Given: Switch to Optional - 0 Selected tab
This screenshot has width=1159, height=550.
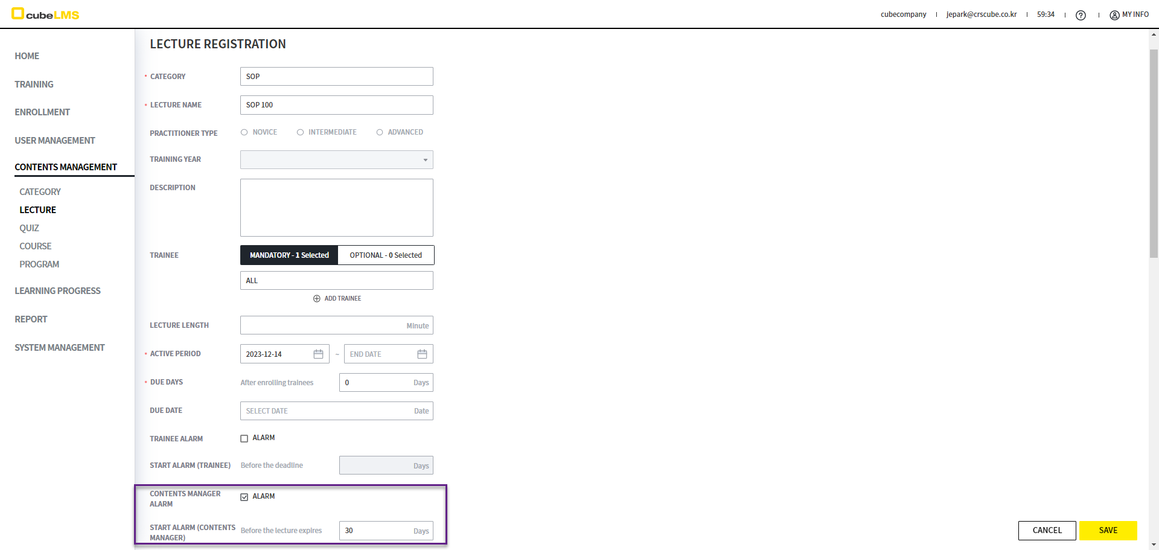Looking at the screenshot, I should pos(386,255).
